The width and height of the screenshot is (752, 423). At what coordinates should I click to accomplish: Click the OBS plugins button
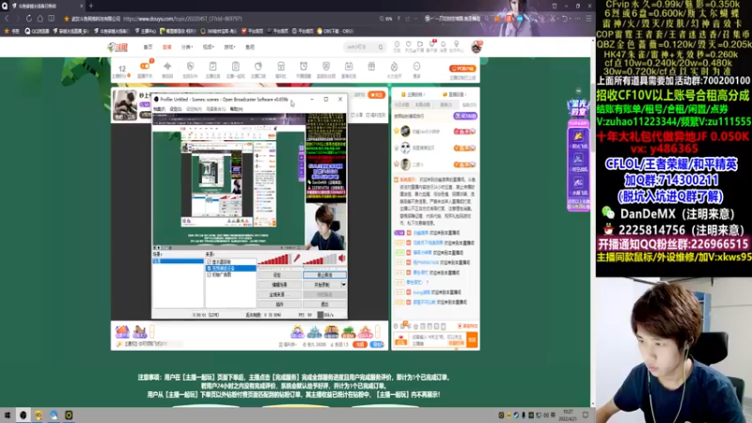tap(279, 304)
